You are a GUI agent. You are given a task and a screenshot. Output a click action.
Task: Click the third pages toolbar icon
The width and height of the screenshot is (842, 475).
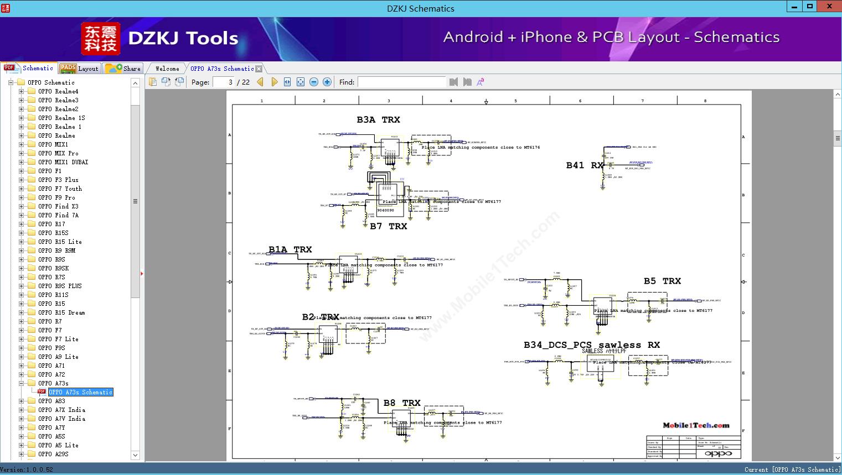[179, 82]
